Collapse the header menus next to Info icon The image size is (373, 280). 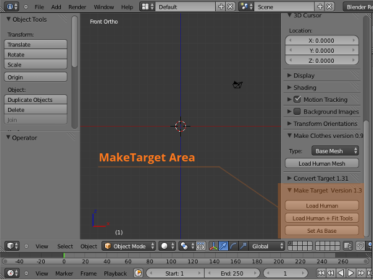click(x=25, y=7)
